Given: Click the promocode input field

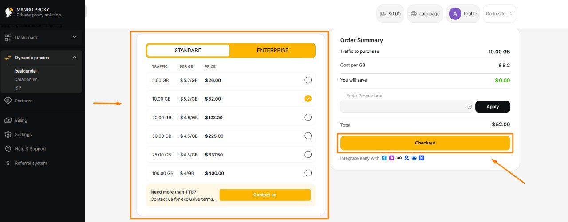Looking at the screenshot, I should tap(406, 107).
